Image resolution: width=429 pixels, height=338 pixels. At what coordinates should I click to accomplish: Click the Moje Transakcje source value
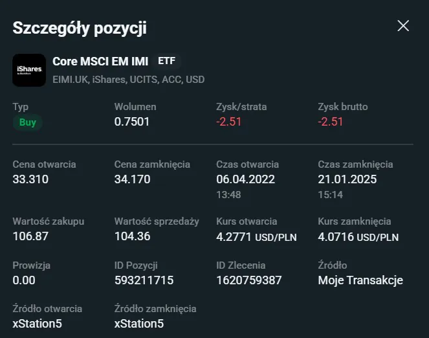(360, 280)
